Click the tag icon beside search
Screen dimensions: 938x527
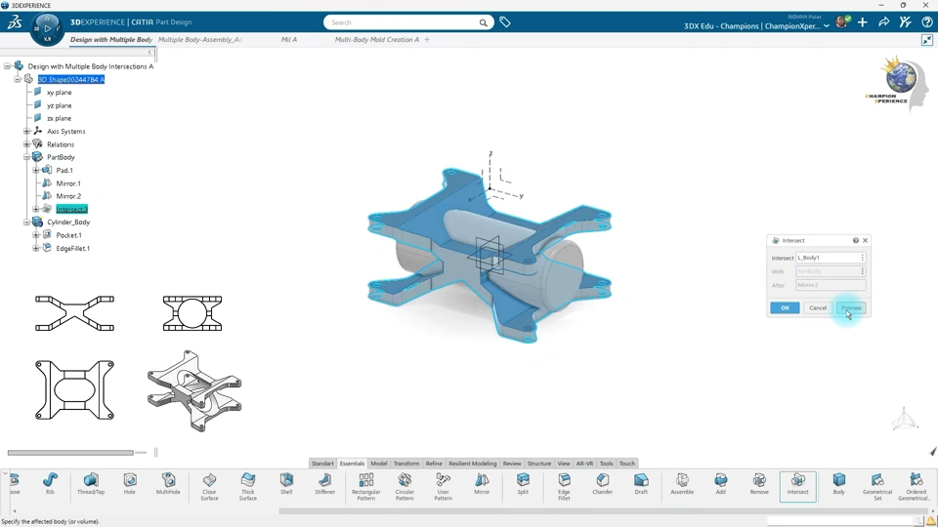pyautogui.click(x=505, y=22)
